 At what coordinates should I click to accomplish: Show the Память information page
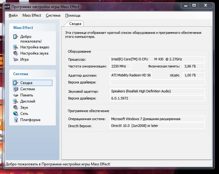click(x=27, y=95)
